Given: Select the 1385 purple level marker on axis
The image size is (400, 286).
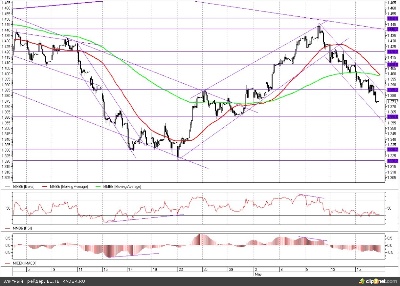Looking at the screenshot, I should pos(393,90).
